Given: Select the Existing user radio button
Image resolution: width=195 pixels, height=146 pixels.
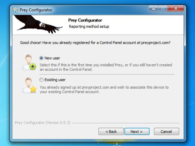Looking at the screenshot, I should 41,80.
